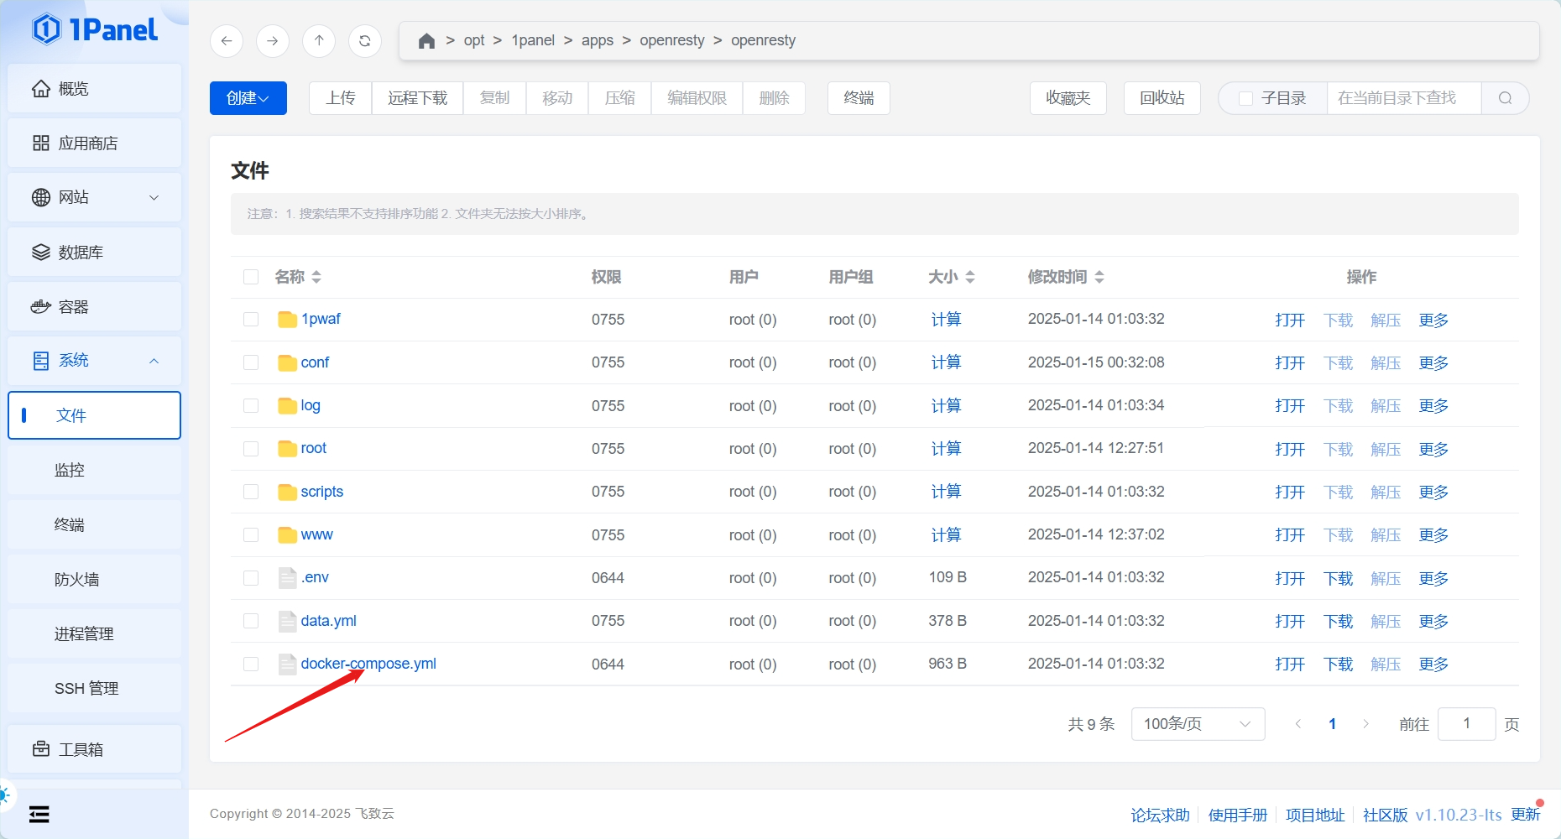Click the search magnifier icon
This screenshot has width=1561, height=839.
click(x=1505, y=98)
